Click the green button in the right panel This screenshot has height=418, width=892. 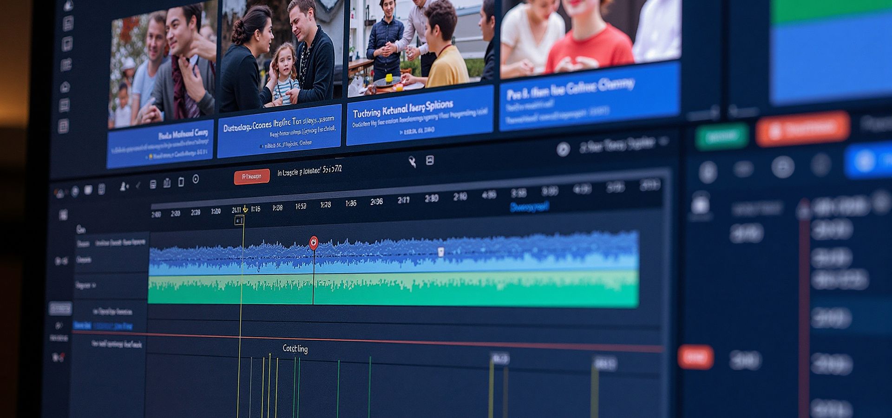tap(721, 136)
